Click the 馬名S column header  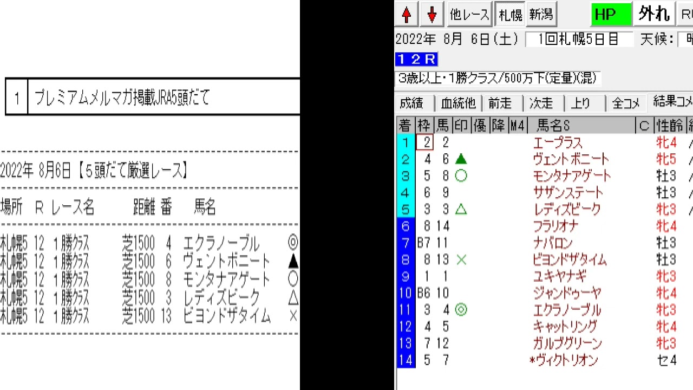tap(553, 126)
